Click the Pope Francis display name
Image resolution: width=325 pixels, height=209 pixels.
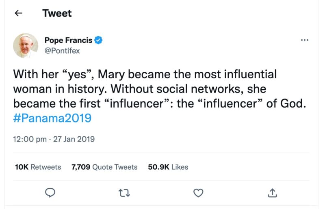68,40
